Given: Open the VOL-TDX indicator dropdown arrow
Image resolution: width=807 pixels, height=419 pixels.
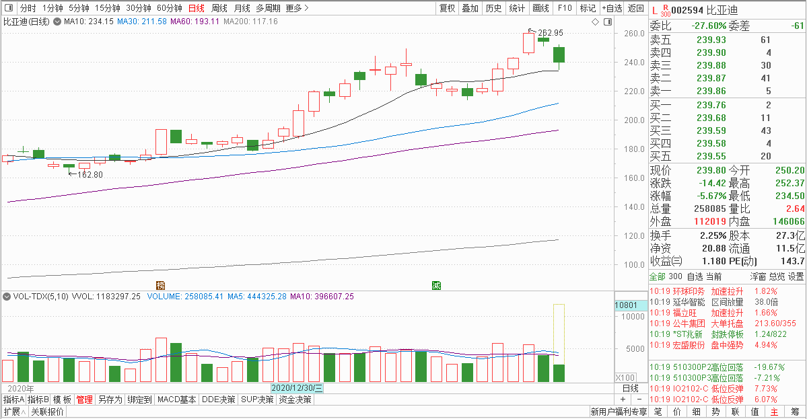Looking at the screenshot, I should pos(7,297).
